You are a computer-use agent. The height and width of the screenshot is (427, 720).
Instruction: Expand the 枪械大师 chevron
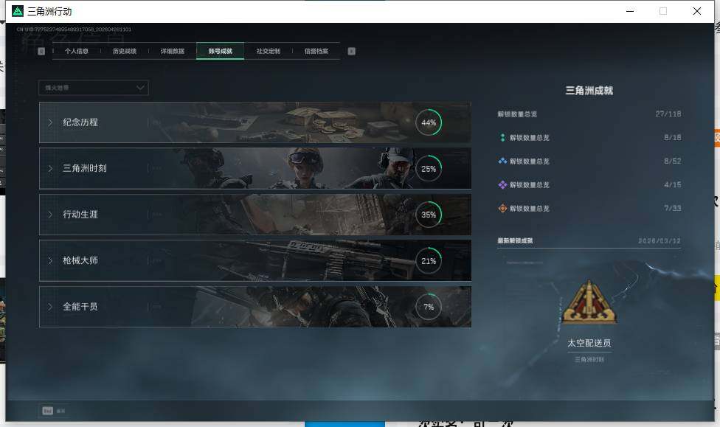(x=50, y=260)
